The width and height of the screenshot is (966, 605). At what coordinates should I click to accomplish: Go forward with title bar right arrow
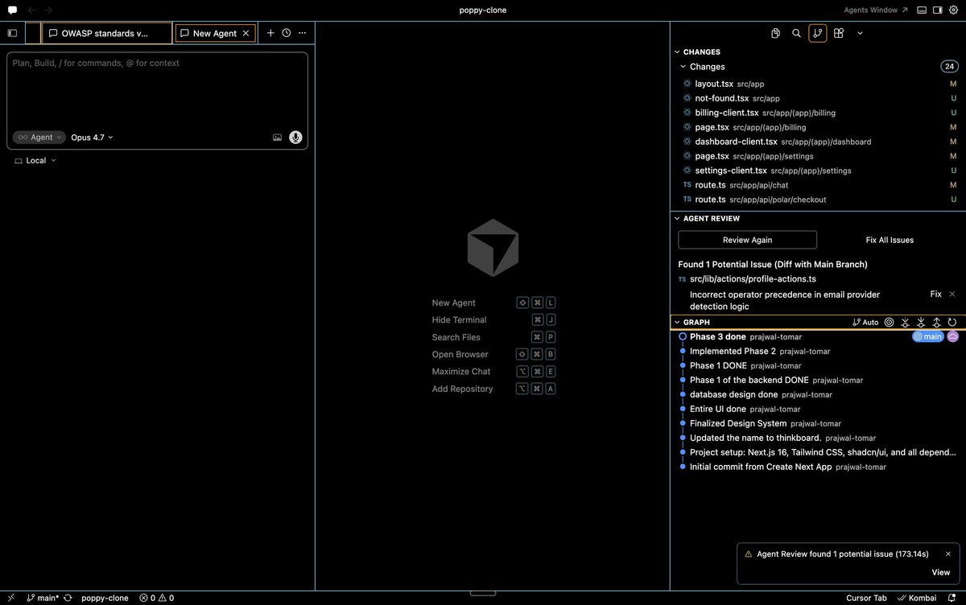[x=48, y=10]
